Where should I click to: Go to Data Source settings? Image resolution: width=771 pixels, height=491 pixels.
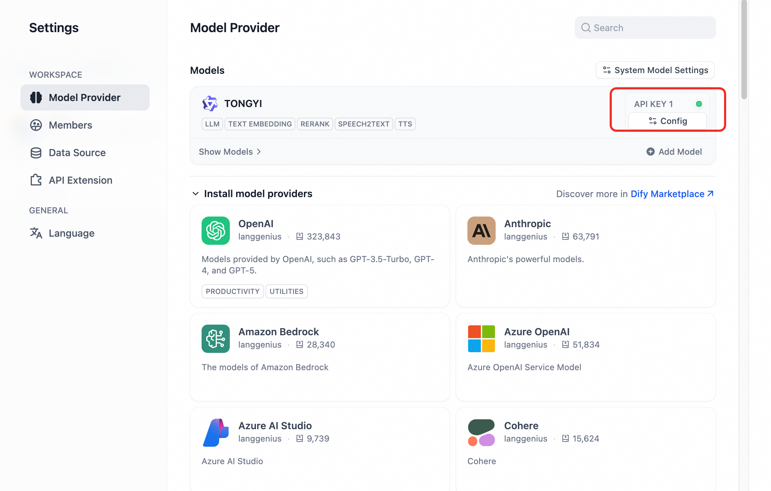[77, 153]
